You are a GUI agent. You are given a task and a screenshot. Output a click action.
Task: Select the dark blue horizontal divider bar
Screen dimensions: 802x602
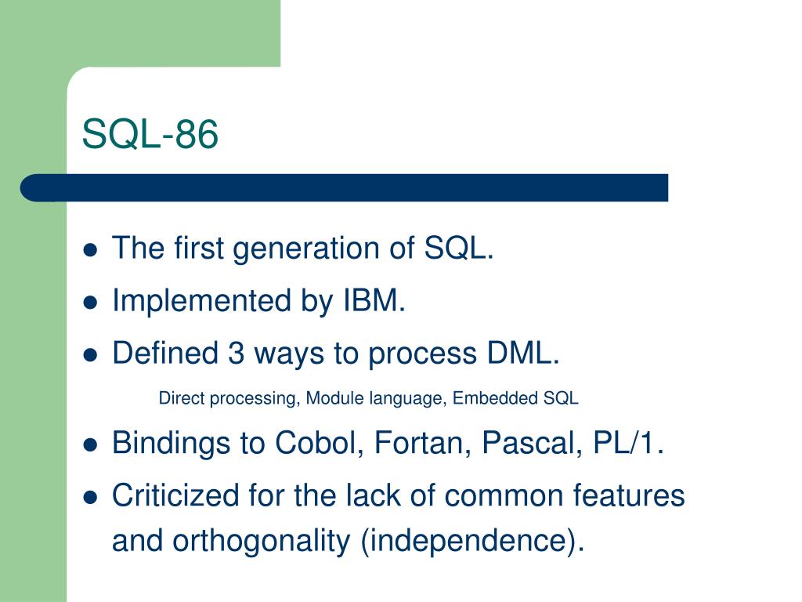coord(344,188)
